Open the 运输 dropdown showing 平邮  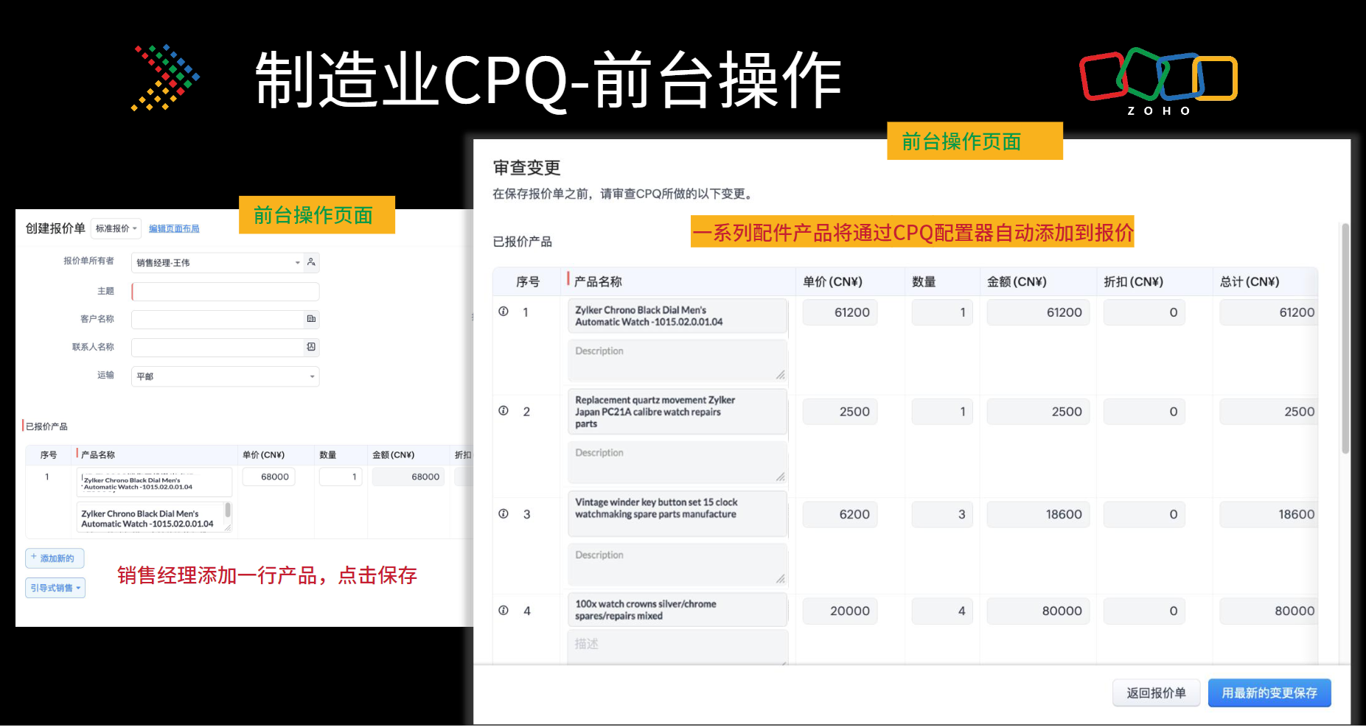tap(226, 376)
